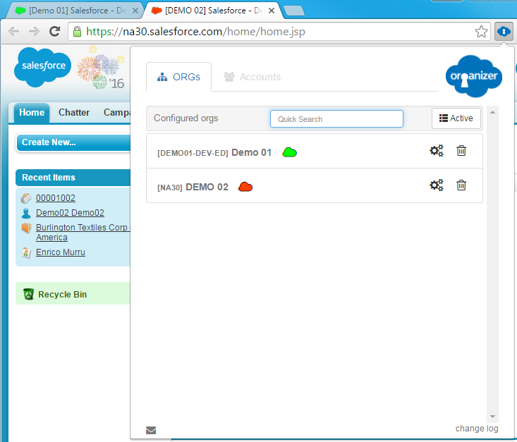
Task: Go forward in browser history
Action: click(34, 32)
